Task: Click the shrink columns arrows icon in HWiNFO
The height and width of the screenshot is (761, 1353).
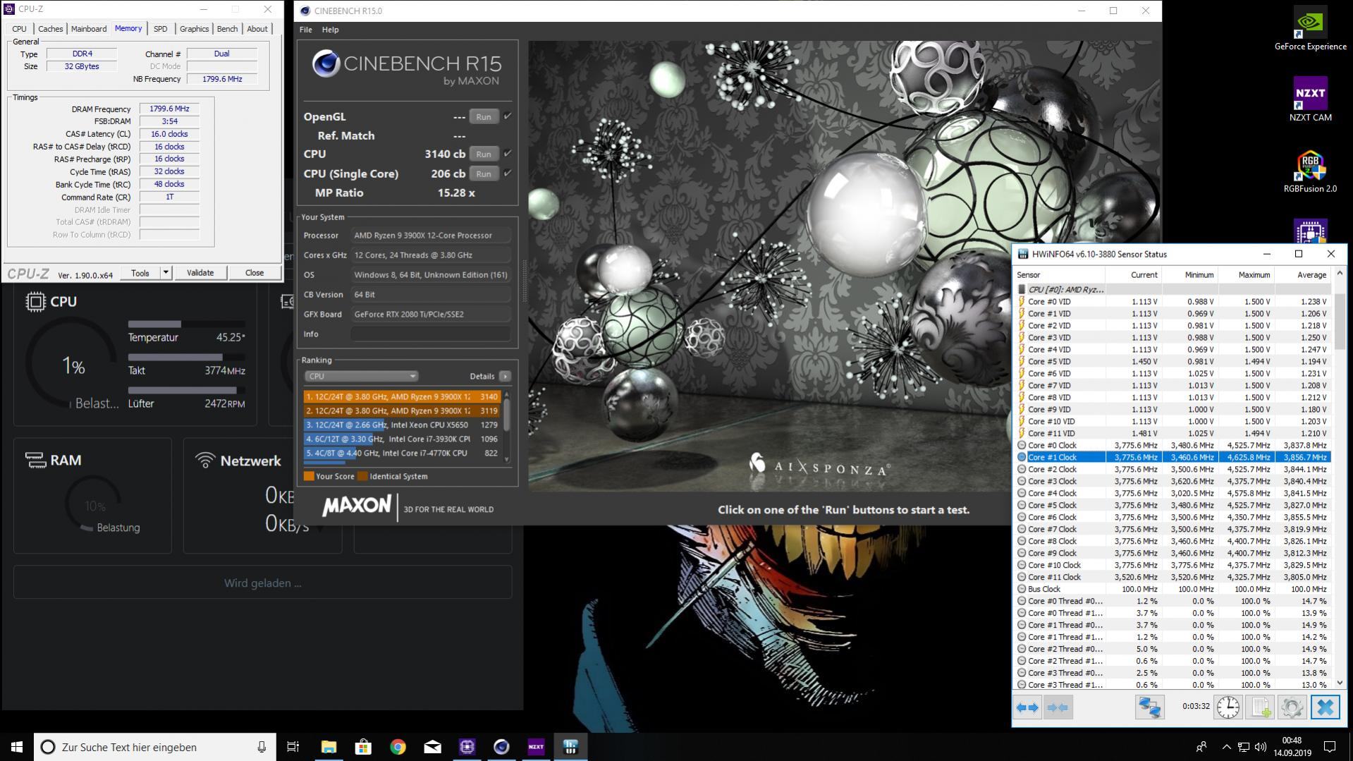Action: [1058, 707]
